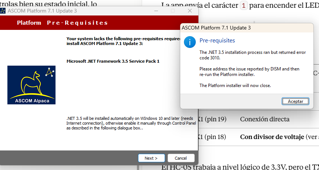Click the text mentioning error code 3010
Screen dimensions: 319x170
point(252,55)
